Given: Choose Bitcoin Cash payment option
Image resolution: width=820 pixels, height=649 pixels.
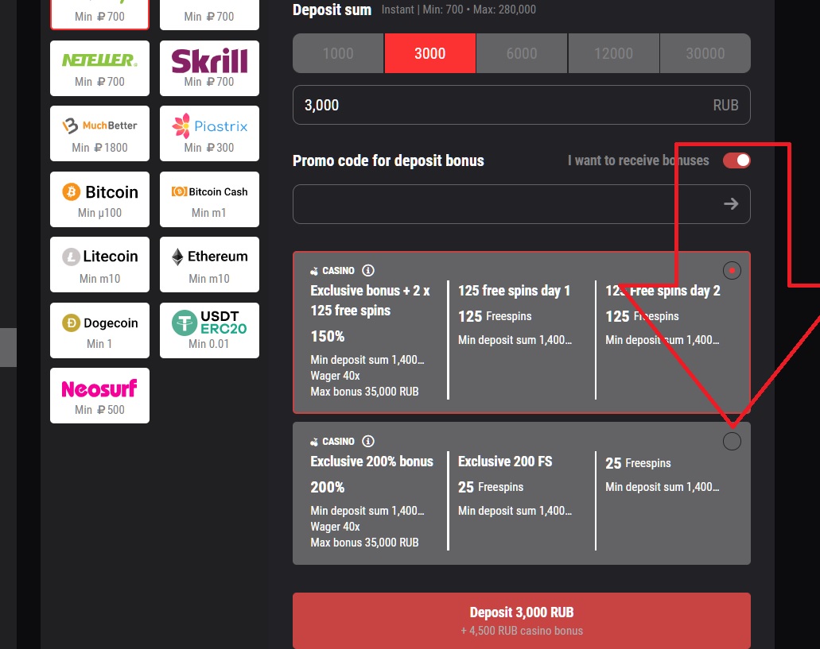Looking at the screenshot, I should tap(209, 199).
